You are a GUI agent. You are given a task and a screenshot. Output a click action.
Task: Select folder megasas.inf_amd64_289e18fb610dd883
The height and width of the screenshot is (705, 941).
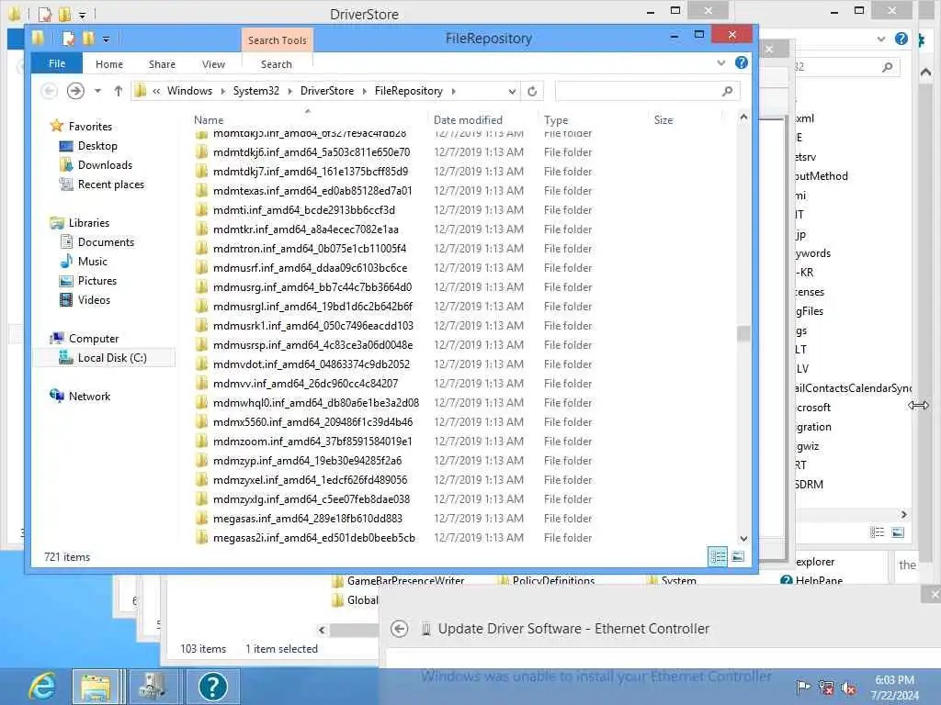click(307, 519)
